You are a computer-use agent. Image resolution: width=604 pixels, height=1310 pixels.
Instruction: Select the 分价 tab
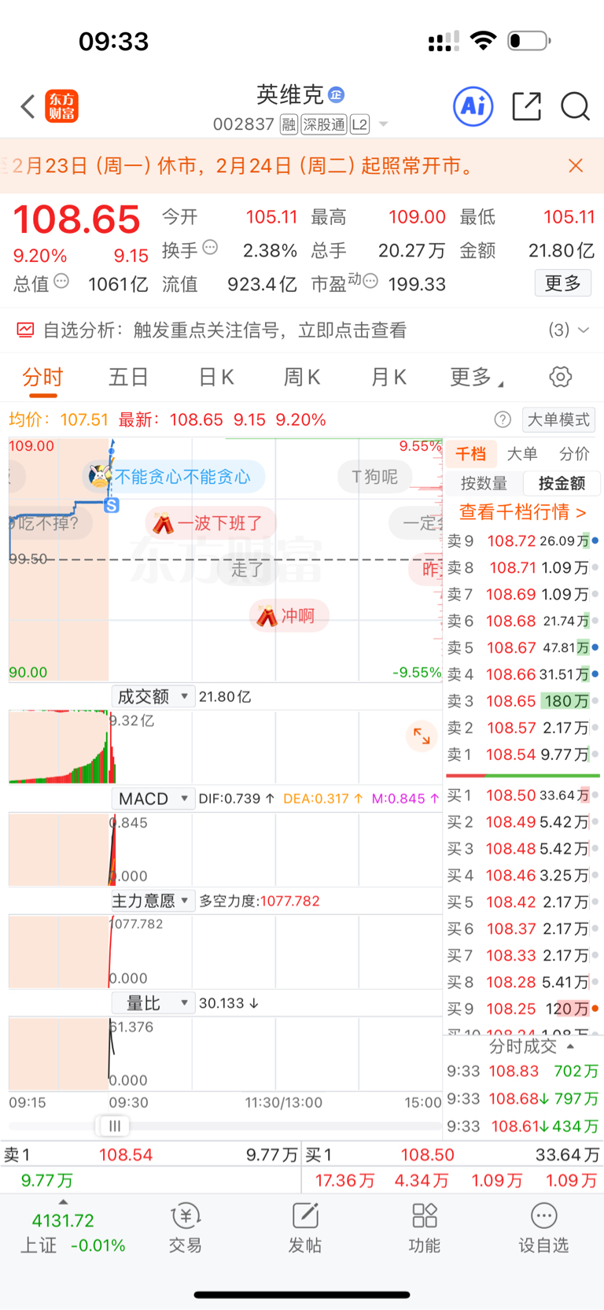(x=574, y=454)
